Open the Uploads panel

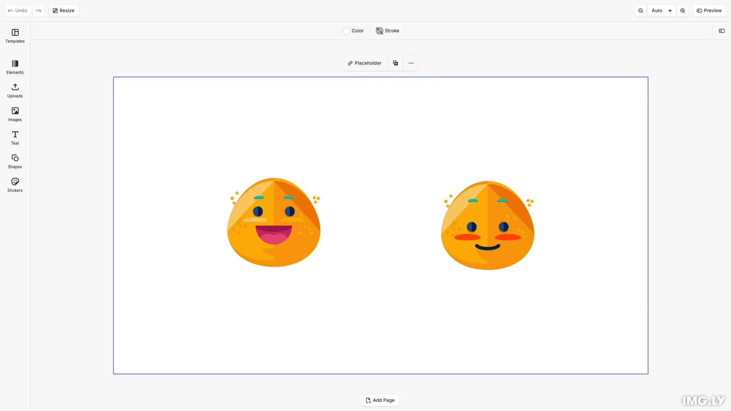point(14,91)
